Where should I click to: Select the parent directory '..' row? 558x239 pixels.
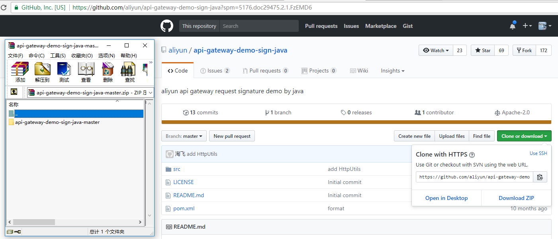pyautogui.click(x=76, y=114)
